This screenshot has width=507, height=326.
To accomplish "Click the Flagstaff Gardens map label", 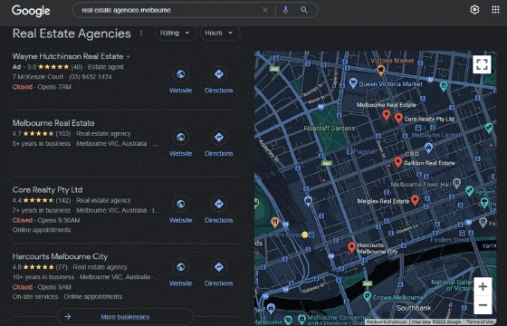I will click(330, 129).
